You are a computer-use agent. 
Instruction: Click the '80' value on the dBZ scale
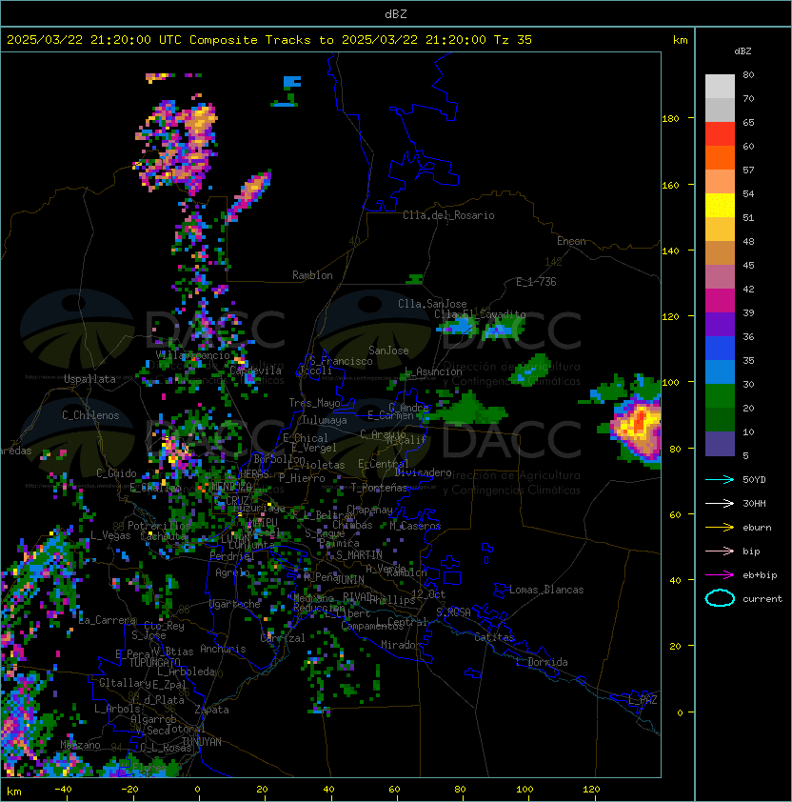coord(748,74)
